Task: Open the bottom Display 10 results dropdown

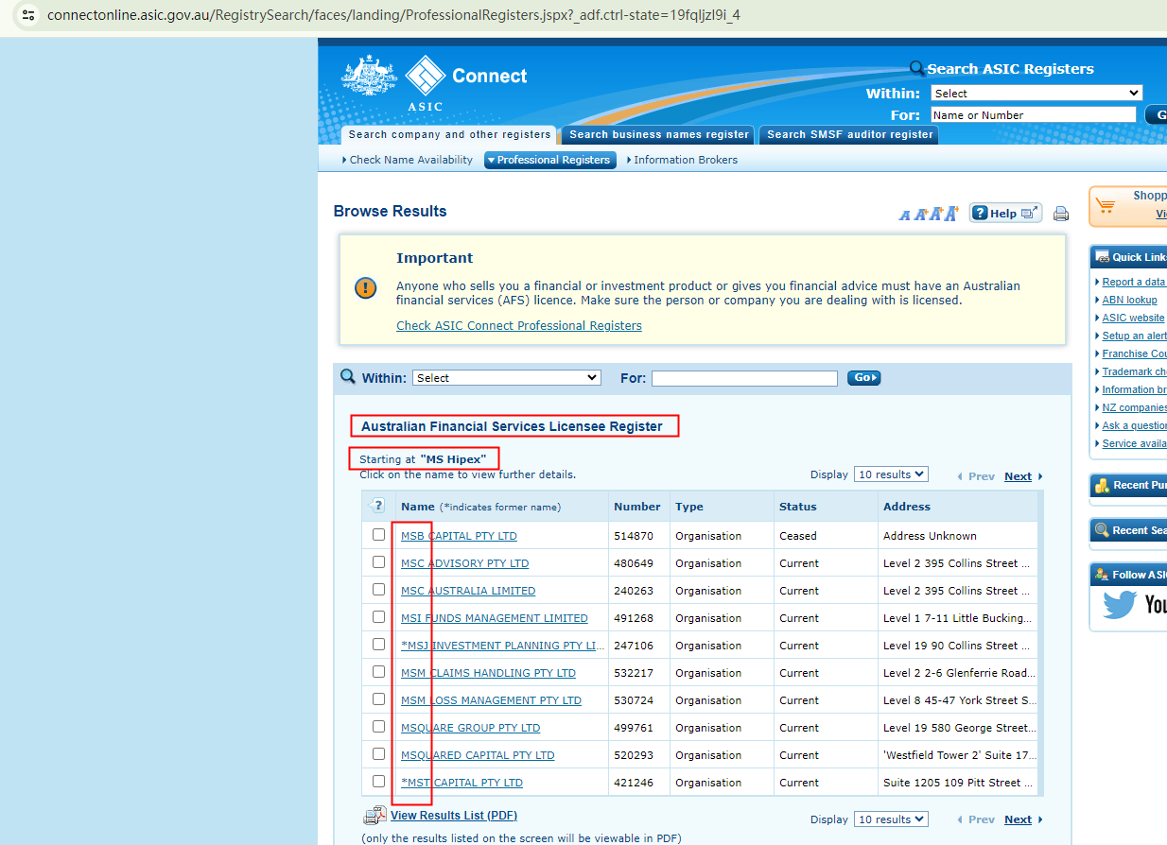Action: (x=891, y=819)
